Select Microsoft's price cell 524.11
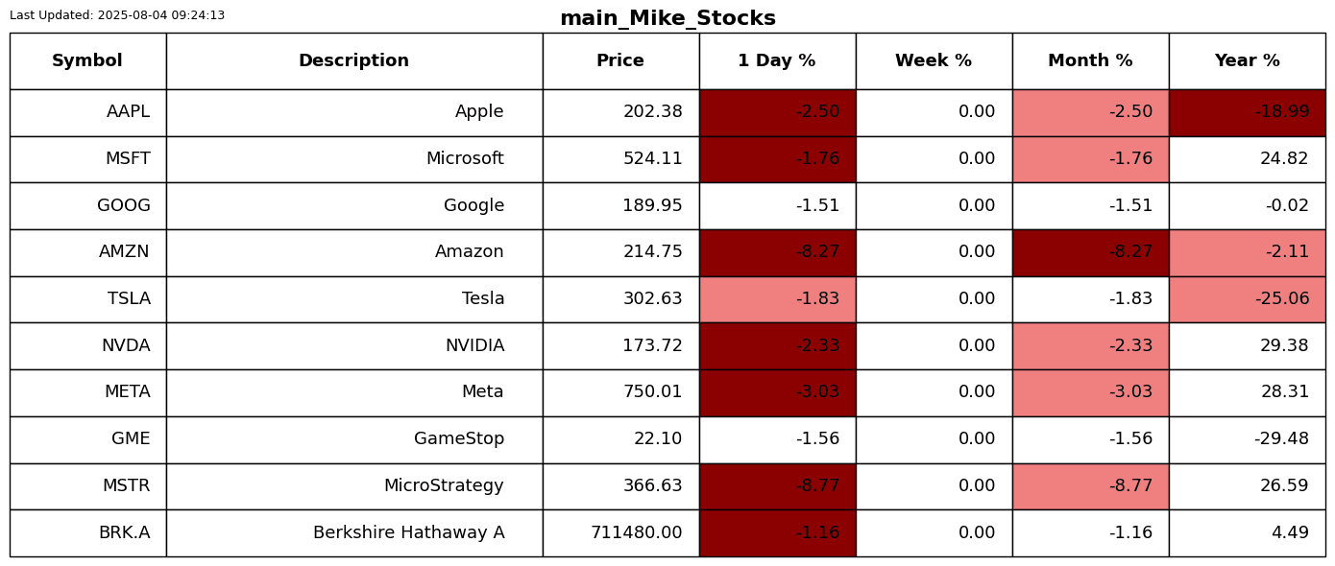The image size is (1335, 566). [x=620, y=159]
